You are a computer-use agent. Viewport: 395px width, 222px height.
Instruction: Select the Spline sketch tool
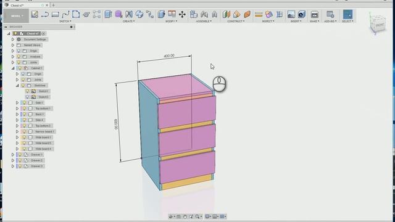[65, 14]
